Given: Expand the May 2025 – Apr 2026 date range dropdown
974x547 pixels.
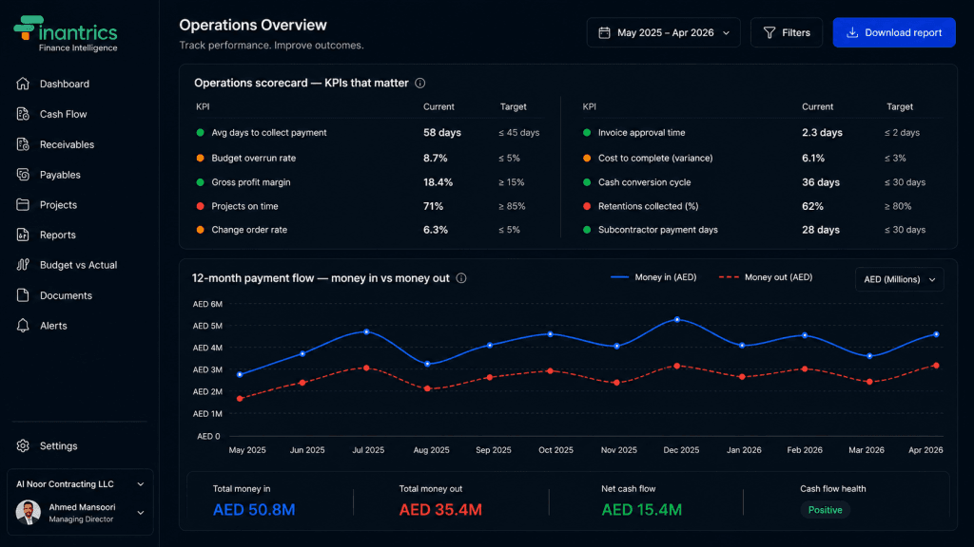Looking at the screenshot, I should (x=663, y=33).
